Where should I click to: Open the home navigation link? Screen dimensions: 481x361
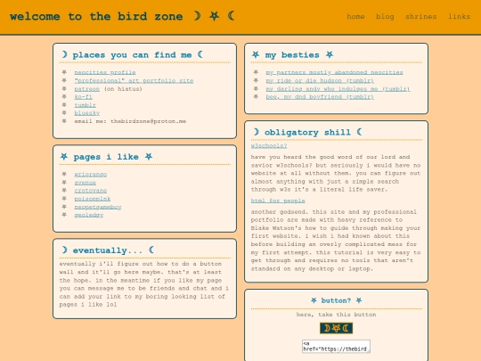355,17
